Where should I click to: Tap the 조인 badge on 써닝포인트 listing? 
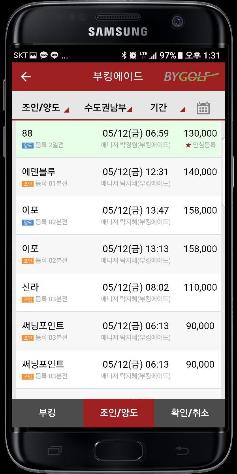(27, 337)
